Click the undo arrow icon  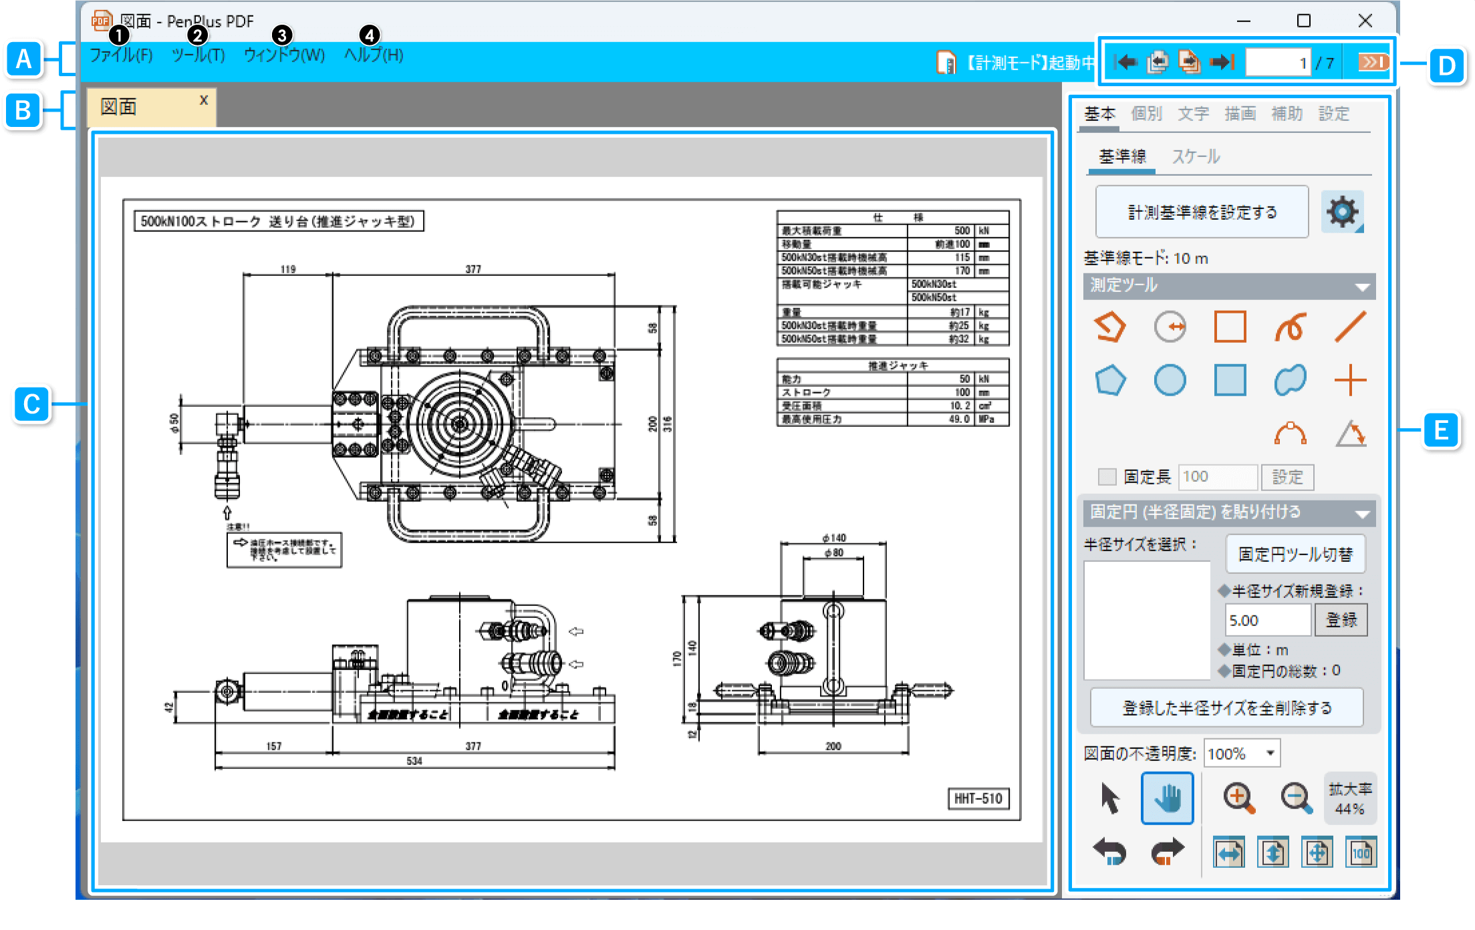click(1110, 851)
